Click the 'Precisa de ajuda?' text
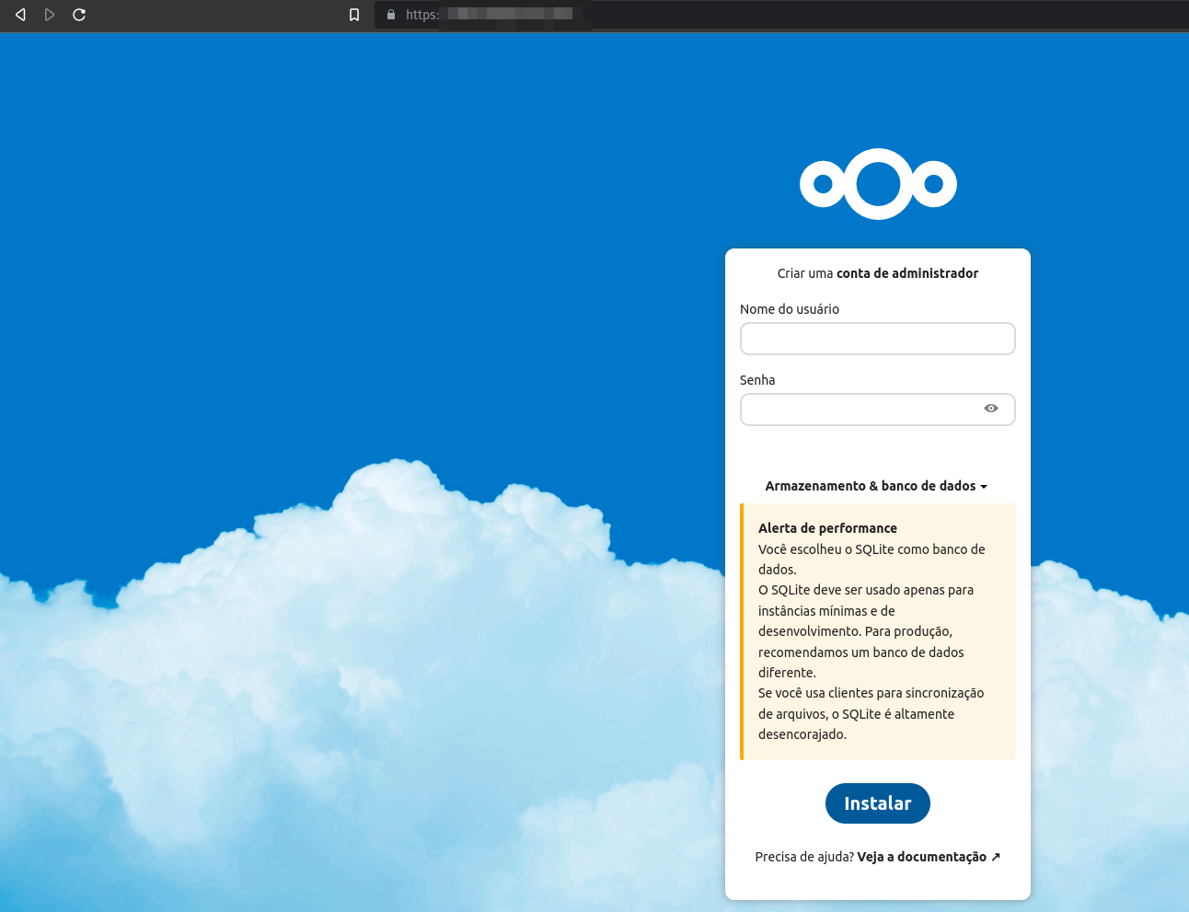The height and width of the screenshot is (912, 1189). tap(804, 857)
